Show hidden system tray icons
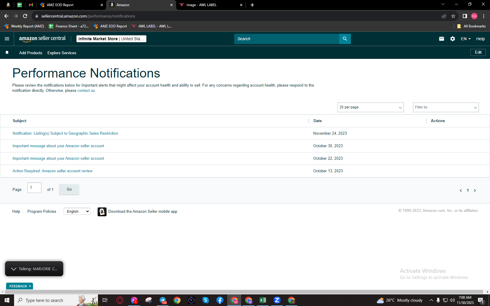 pyautogui.click(x=431, y=300)
